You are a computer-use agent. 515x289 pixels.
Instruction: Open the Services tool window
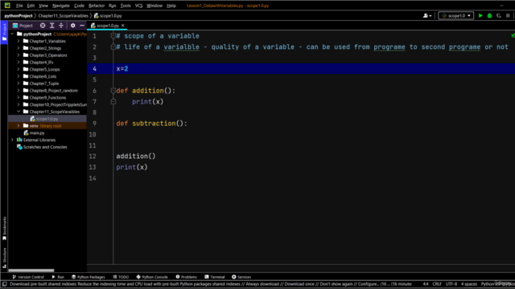click(241, 277)
